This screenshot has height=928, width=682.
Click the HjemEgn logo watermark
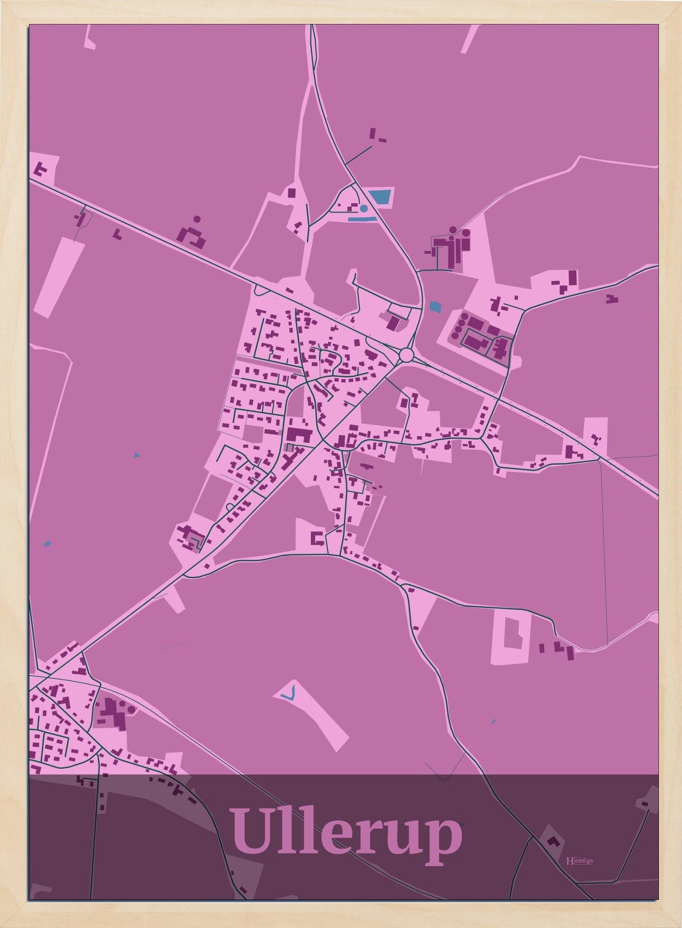pyautogui.click(x=579, y=860)
